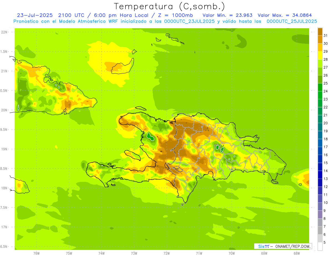This screenshot has width=333, height=257.
Task: Pick the orange swatch between labels 30 and 31
Action: coord(320,40)
